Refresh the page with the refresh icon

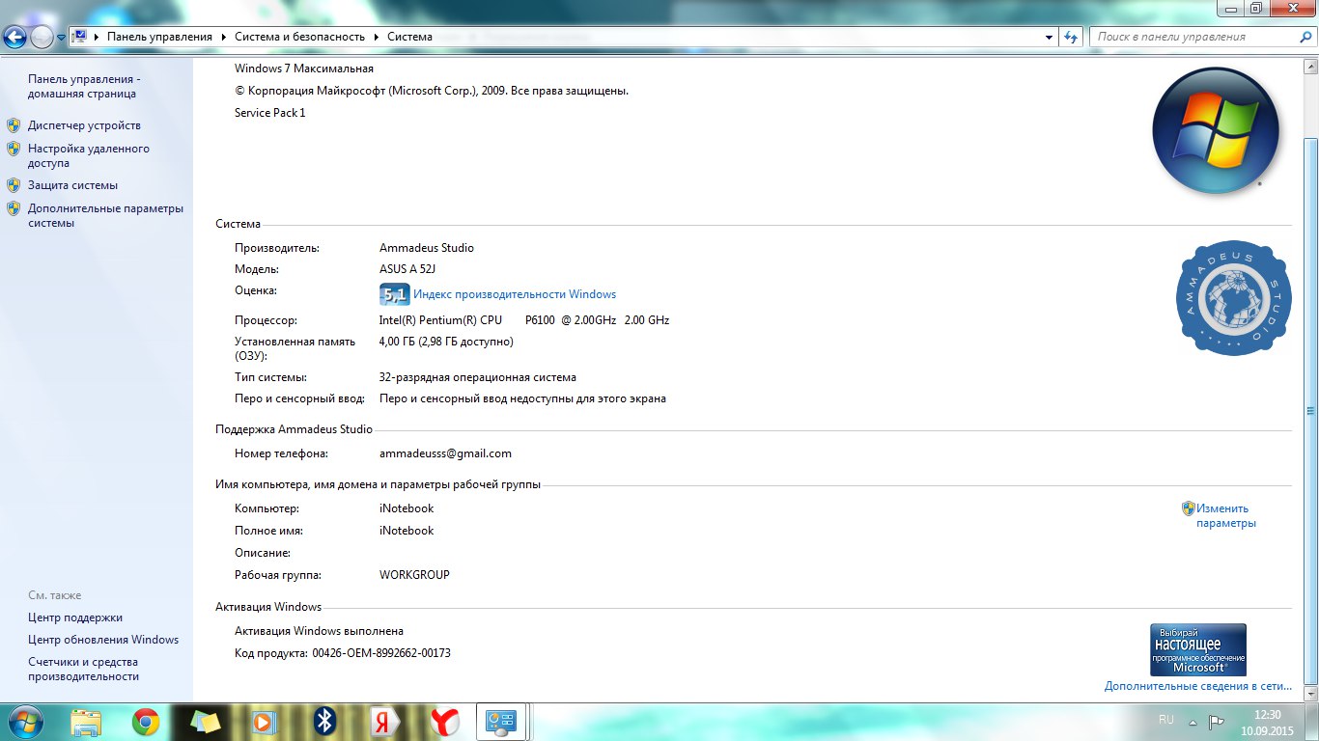(1070, 37)
